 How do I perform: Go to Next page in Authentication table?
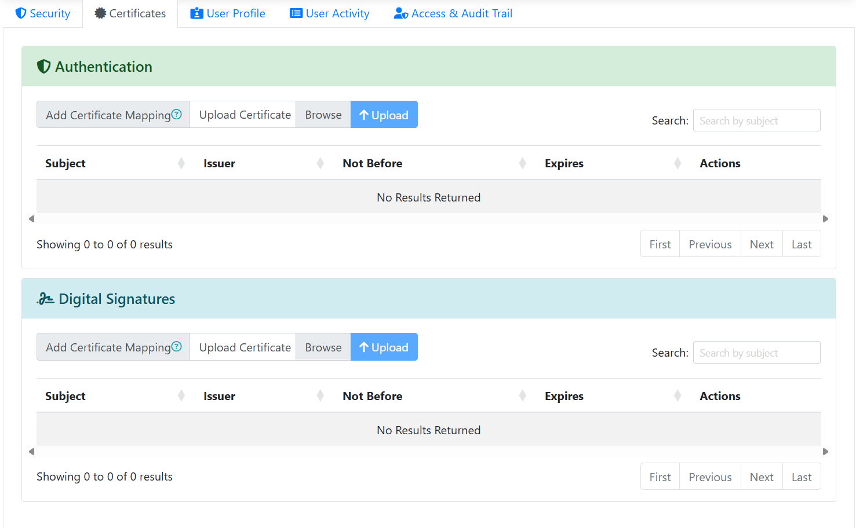[761, 244]
